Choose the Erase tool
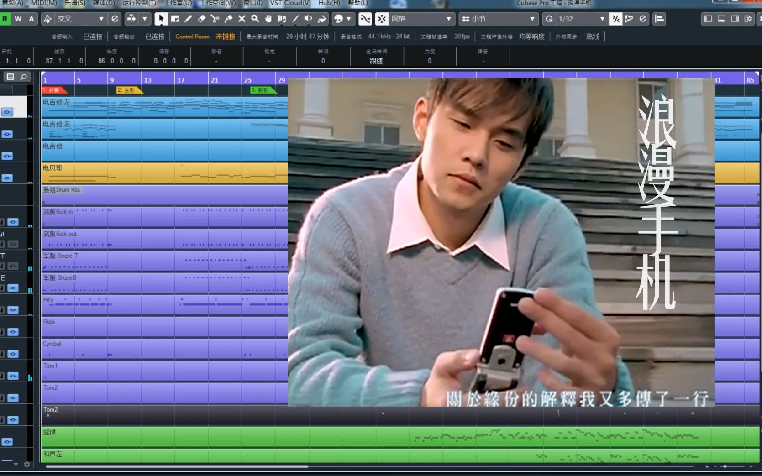This screenshot has width=762, height=476. [201, 19]
